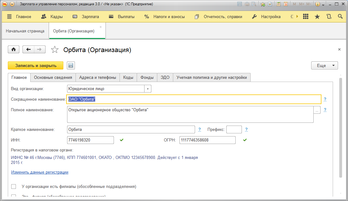This screenshot has width=348, height=201.
Task: Open the Отчетность, справки section
Action: click(218, 17)
